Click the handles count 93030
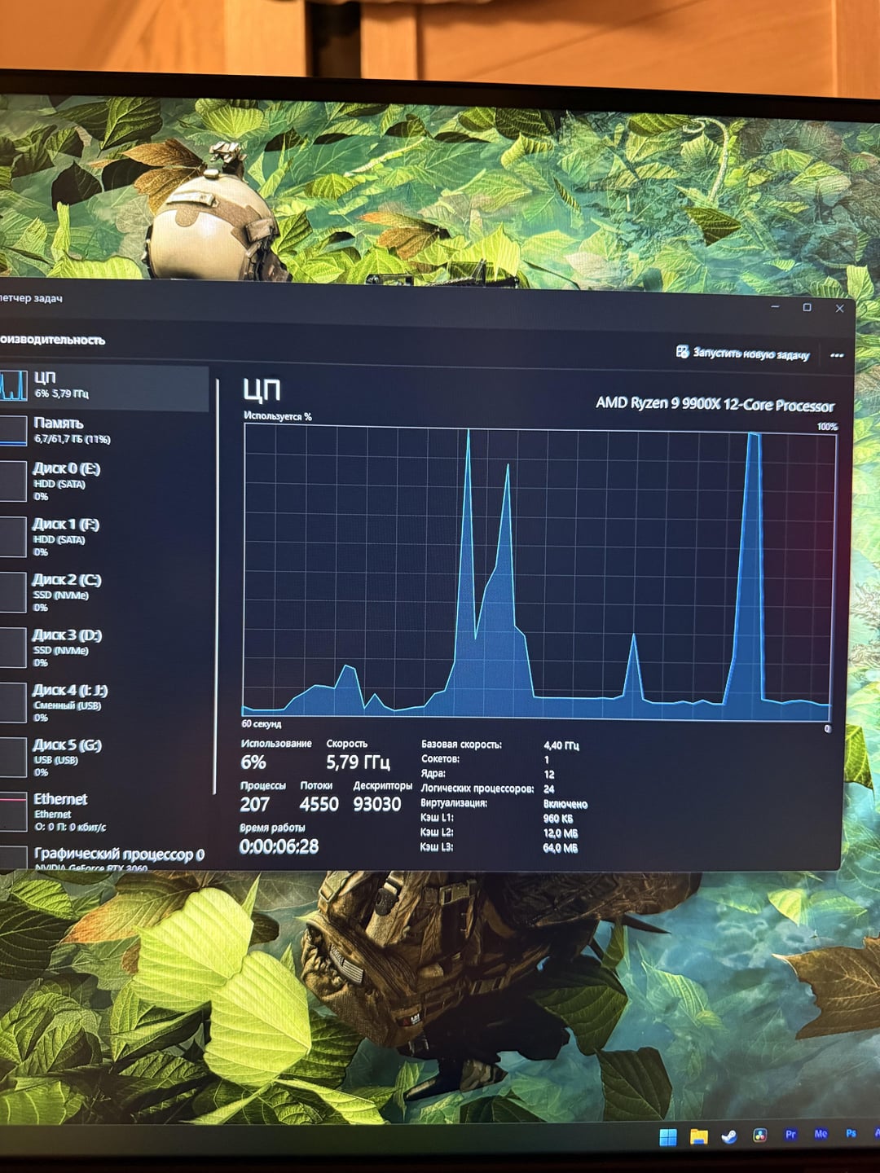 pyautogui.click(x=376, y=804)
